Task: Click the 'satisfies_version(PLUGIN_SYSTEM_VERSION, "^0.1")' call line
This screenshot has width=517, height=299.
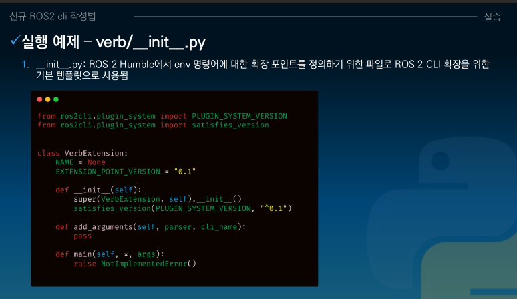Action: click(182, 208)
